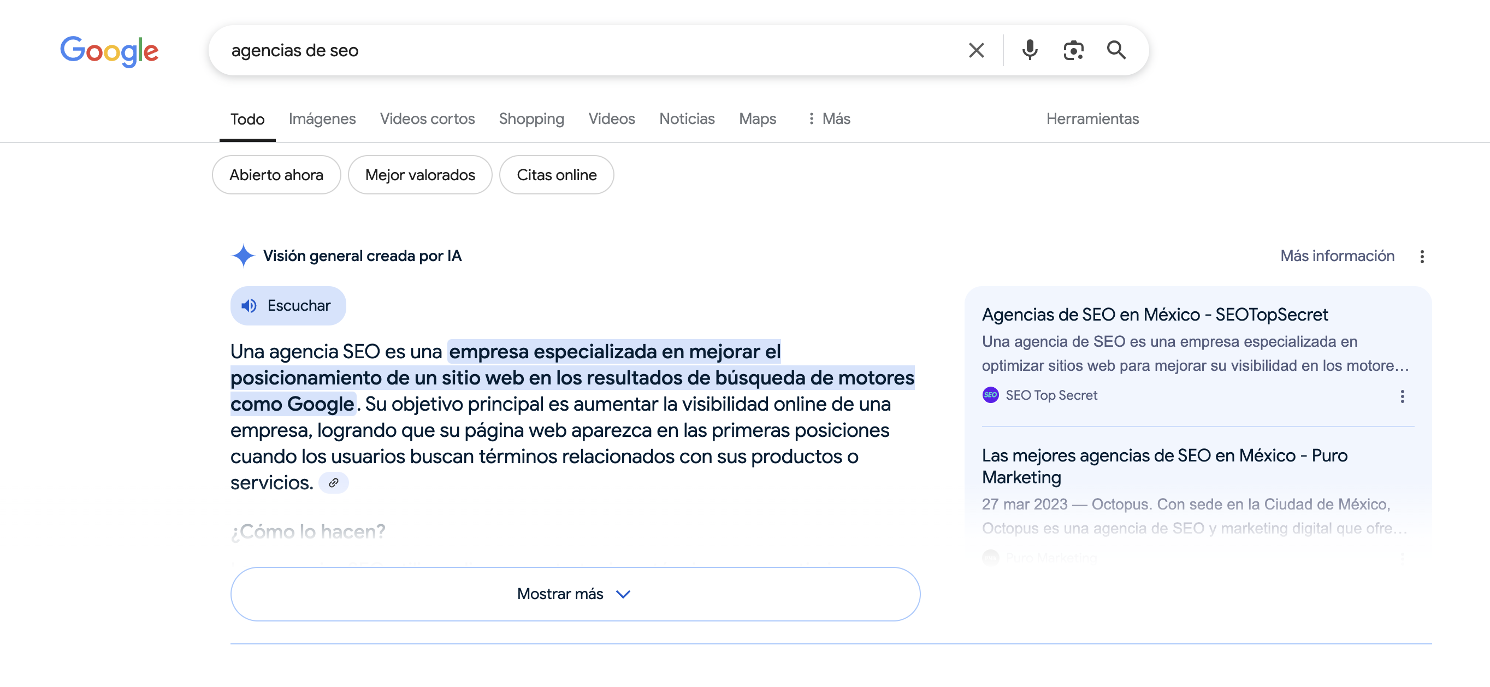1490x687 pixels.
Task: Start voice search with the microphone icon
Action: (1030, 50)
